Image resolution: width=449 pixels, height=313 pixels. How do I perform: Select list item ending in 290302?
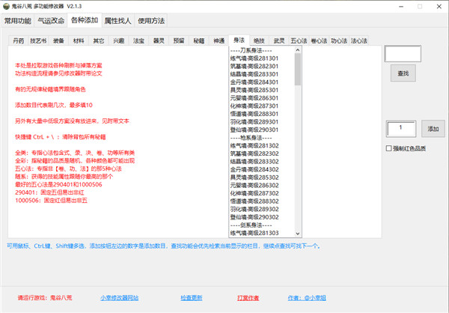tap(262, 217)
